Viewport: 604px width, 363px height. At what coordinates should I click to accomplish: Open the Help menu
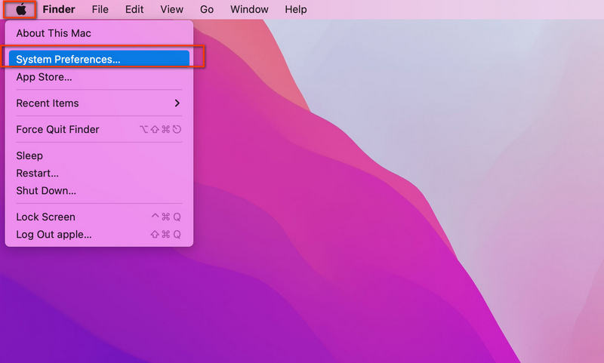[x=295, y=10]
